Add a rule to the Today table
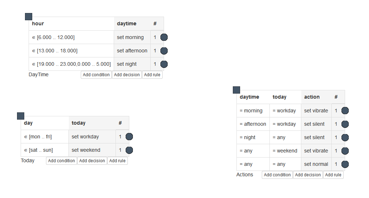The width and height of the screenshot is (369, 198). [x=117, y=161]
